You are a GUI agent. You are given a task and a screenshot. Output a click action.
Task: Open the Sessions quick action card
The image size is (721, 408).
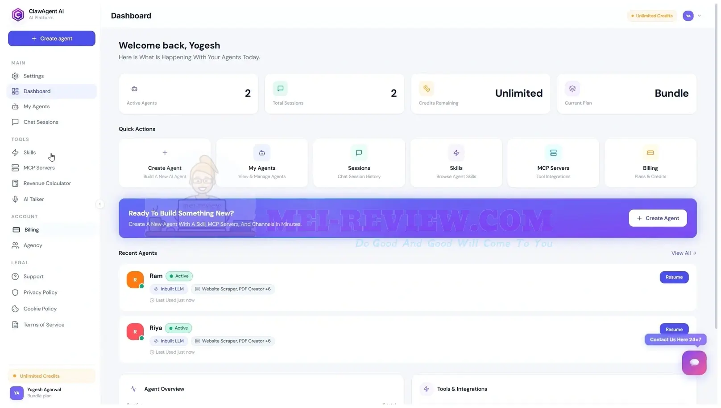click(x=359, y=163)
